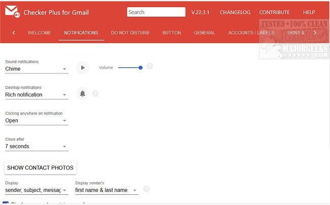
Task: Switch to Accounts / Labels tab
Action: [x=251, y=33]
